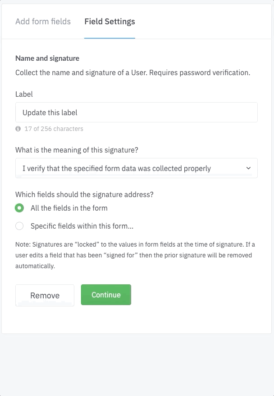The image size is (274, 396).
Task: Click the "Specific fields within this form..." label text
Action: click(82, 226)
